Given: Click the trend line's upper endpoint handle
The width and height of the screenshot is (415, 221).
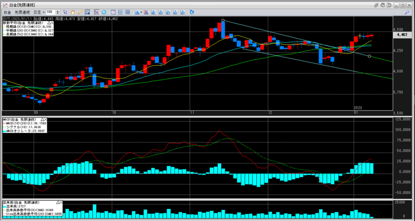Looking at the screenshot, I should (x=223, y=20).
